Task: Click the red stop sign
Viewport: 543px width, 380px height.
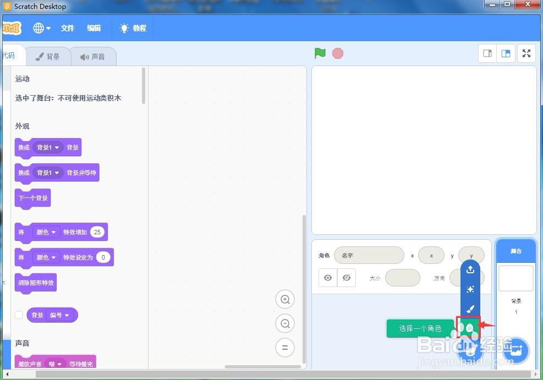Action: [x=337, y=53]
